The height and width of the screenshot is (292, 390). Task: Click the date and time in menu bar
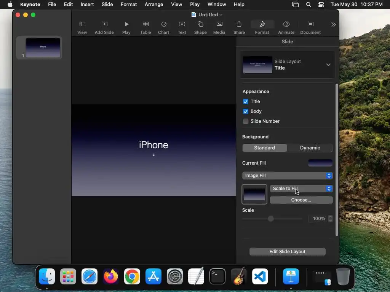point(356,5)
